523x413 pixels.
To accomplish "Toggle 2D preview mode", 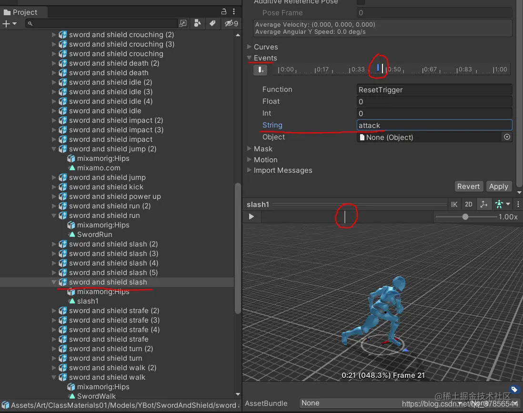I will point(469,205).
